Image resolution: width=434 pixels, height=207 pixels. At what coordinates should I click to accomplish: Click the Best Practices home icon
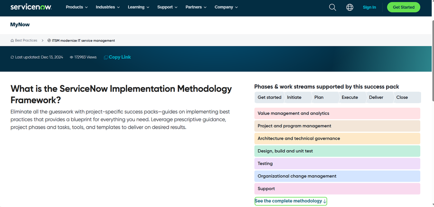point(12,41)
